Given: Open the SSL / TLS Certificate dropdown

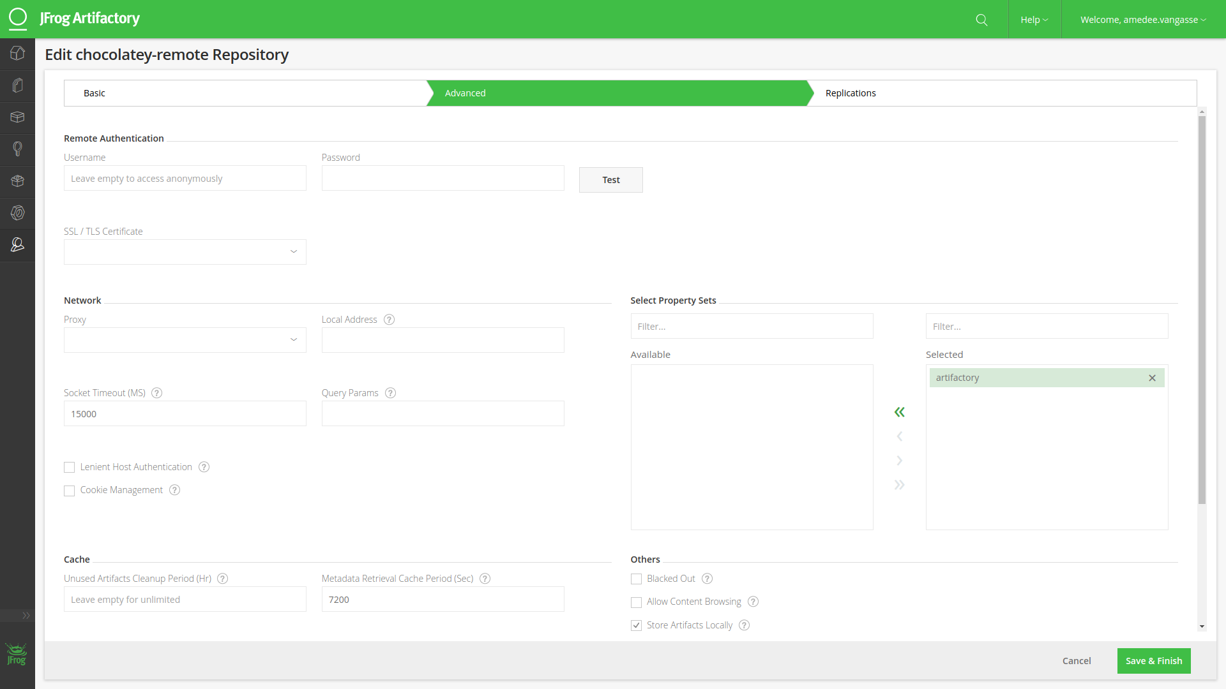Looking at the screenshot, I should 185,252.
